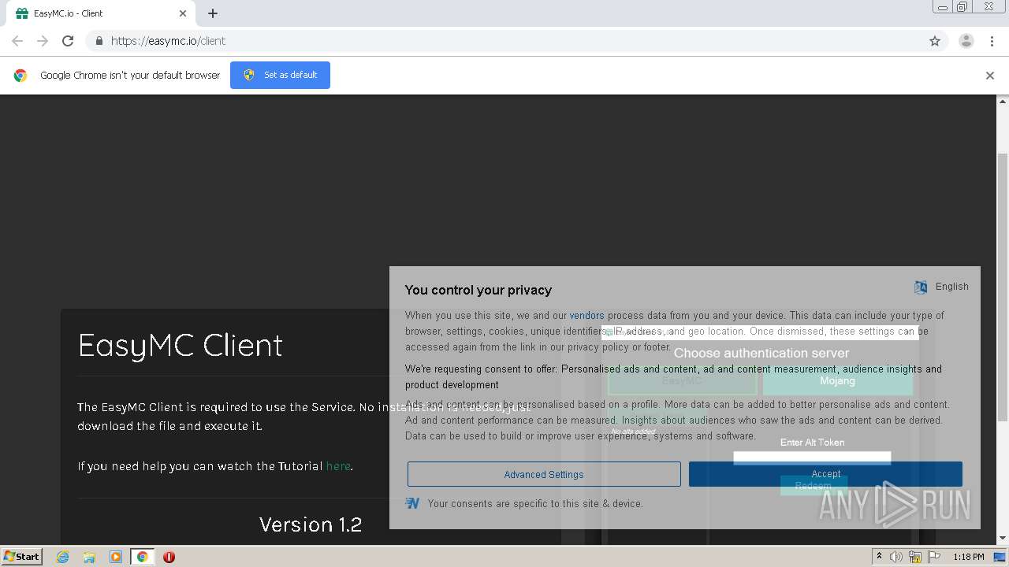1009x567 pixels.
Task: Click the padlock site info icon
Action: point(99,41)
